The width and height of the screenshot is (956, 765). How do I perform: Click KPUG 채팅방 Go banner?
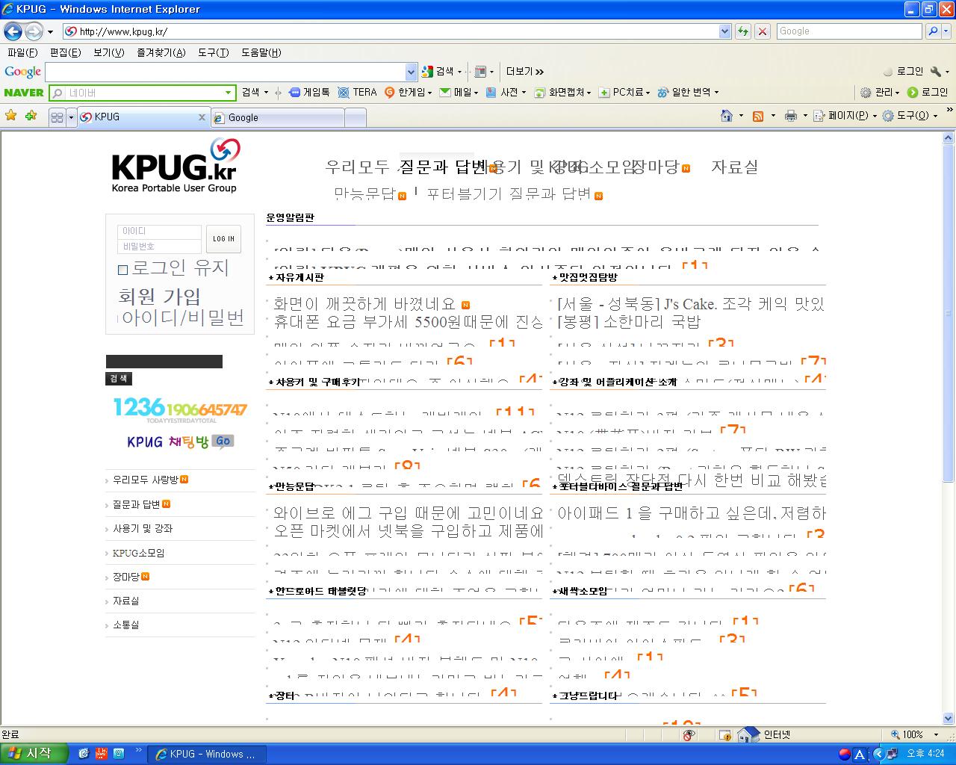pyautogui.click(x=181, y=442)
